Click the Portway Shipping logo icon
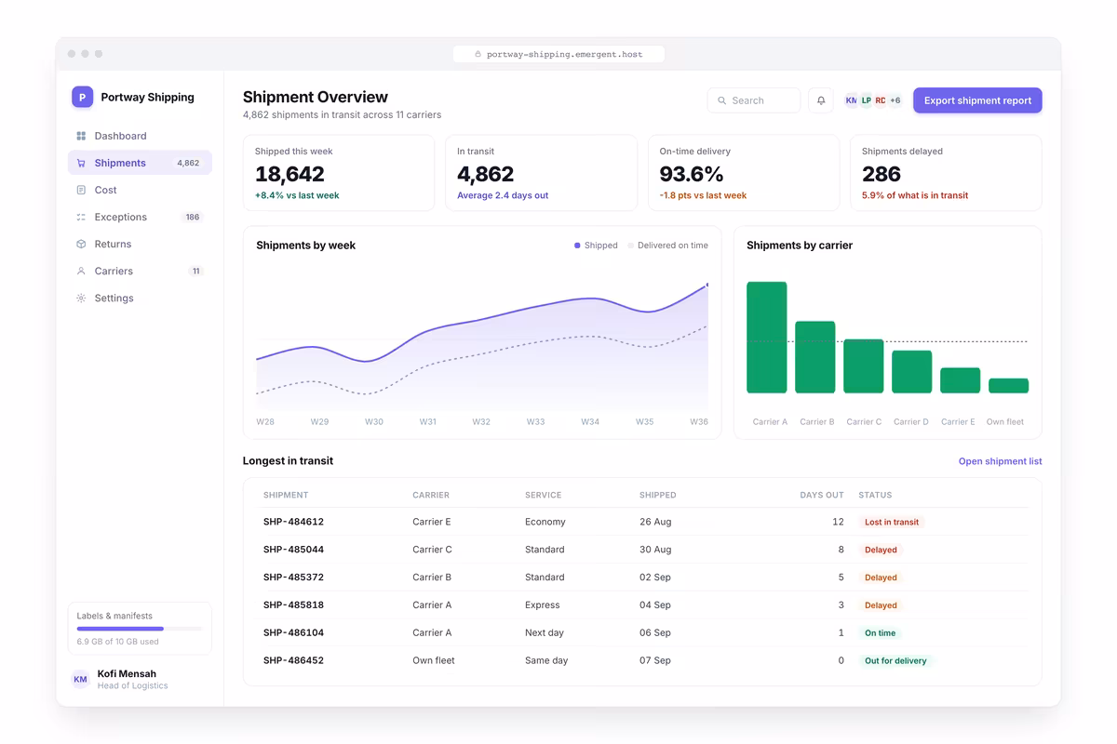Image resolution: width=1117 pixels, height=744 pixels. tap(82, 97)
